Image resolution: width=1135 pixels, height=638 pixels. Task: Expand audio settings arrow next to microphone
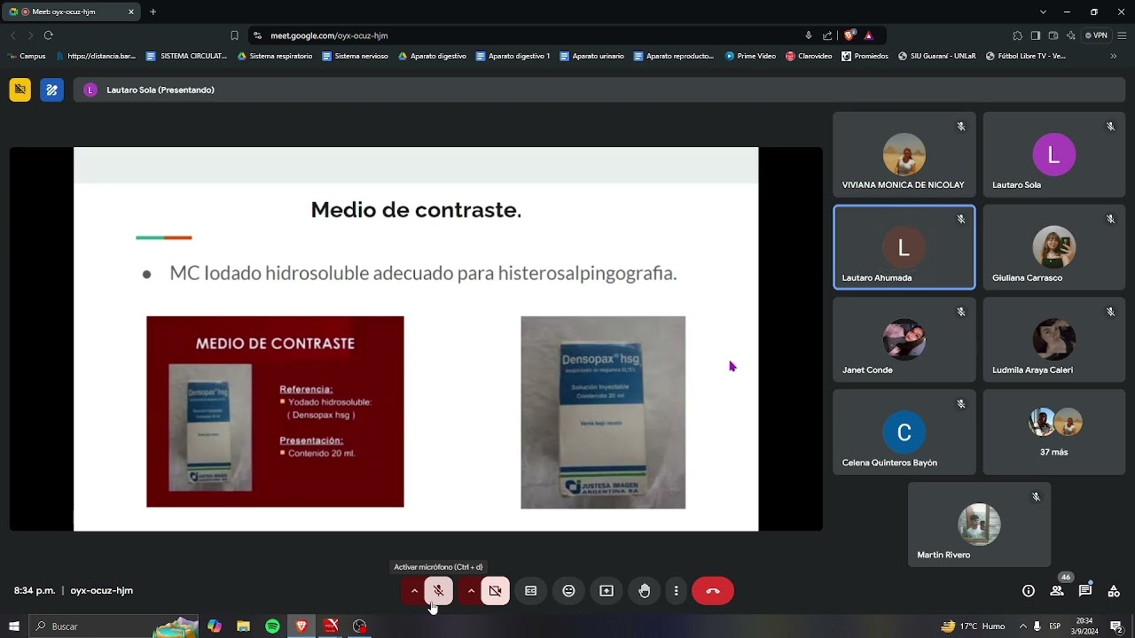point(414,591)
